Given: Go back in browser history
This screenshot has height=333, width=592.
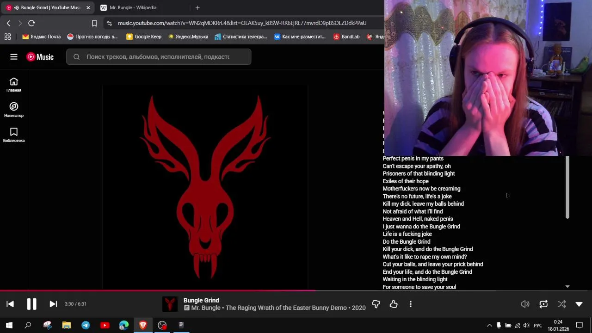Looking at the screenshot, I should [x=8, y=23].
